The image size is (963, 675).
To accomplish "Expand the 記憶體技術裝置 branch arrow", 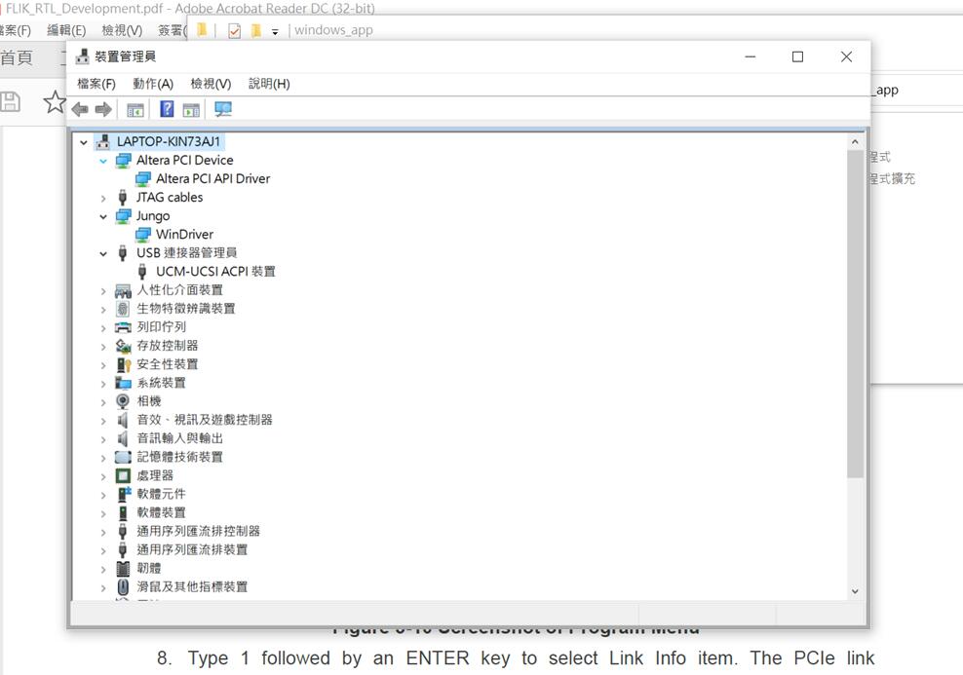I will (103, 458).
